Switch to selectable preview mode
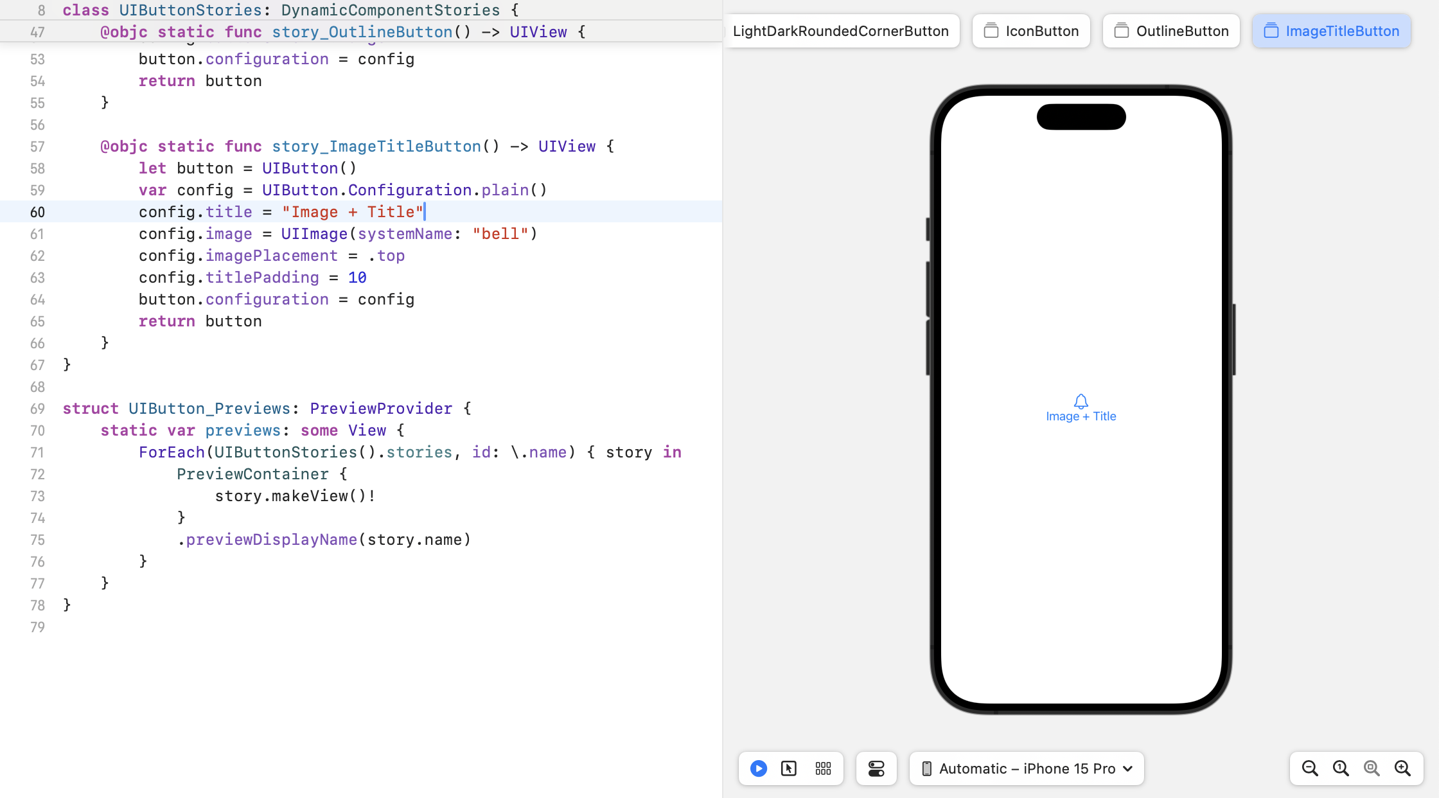Screen dimensions: 1439x798 coord(789,768)
